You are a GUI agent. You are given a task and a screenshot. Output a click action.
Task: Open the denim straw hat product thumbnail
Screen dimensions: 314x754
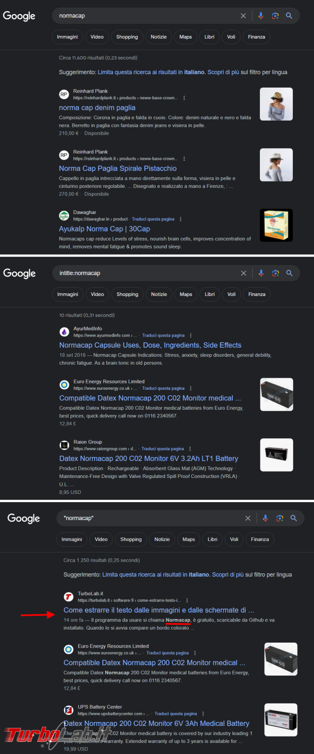click(276, 104)
